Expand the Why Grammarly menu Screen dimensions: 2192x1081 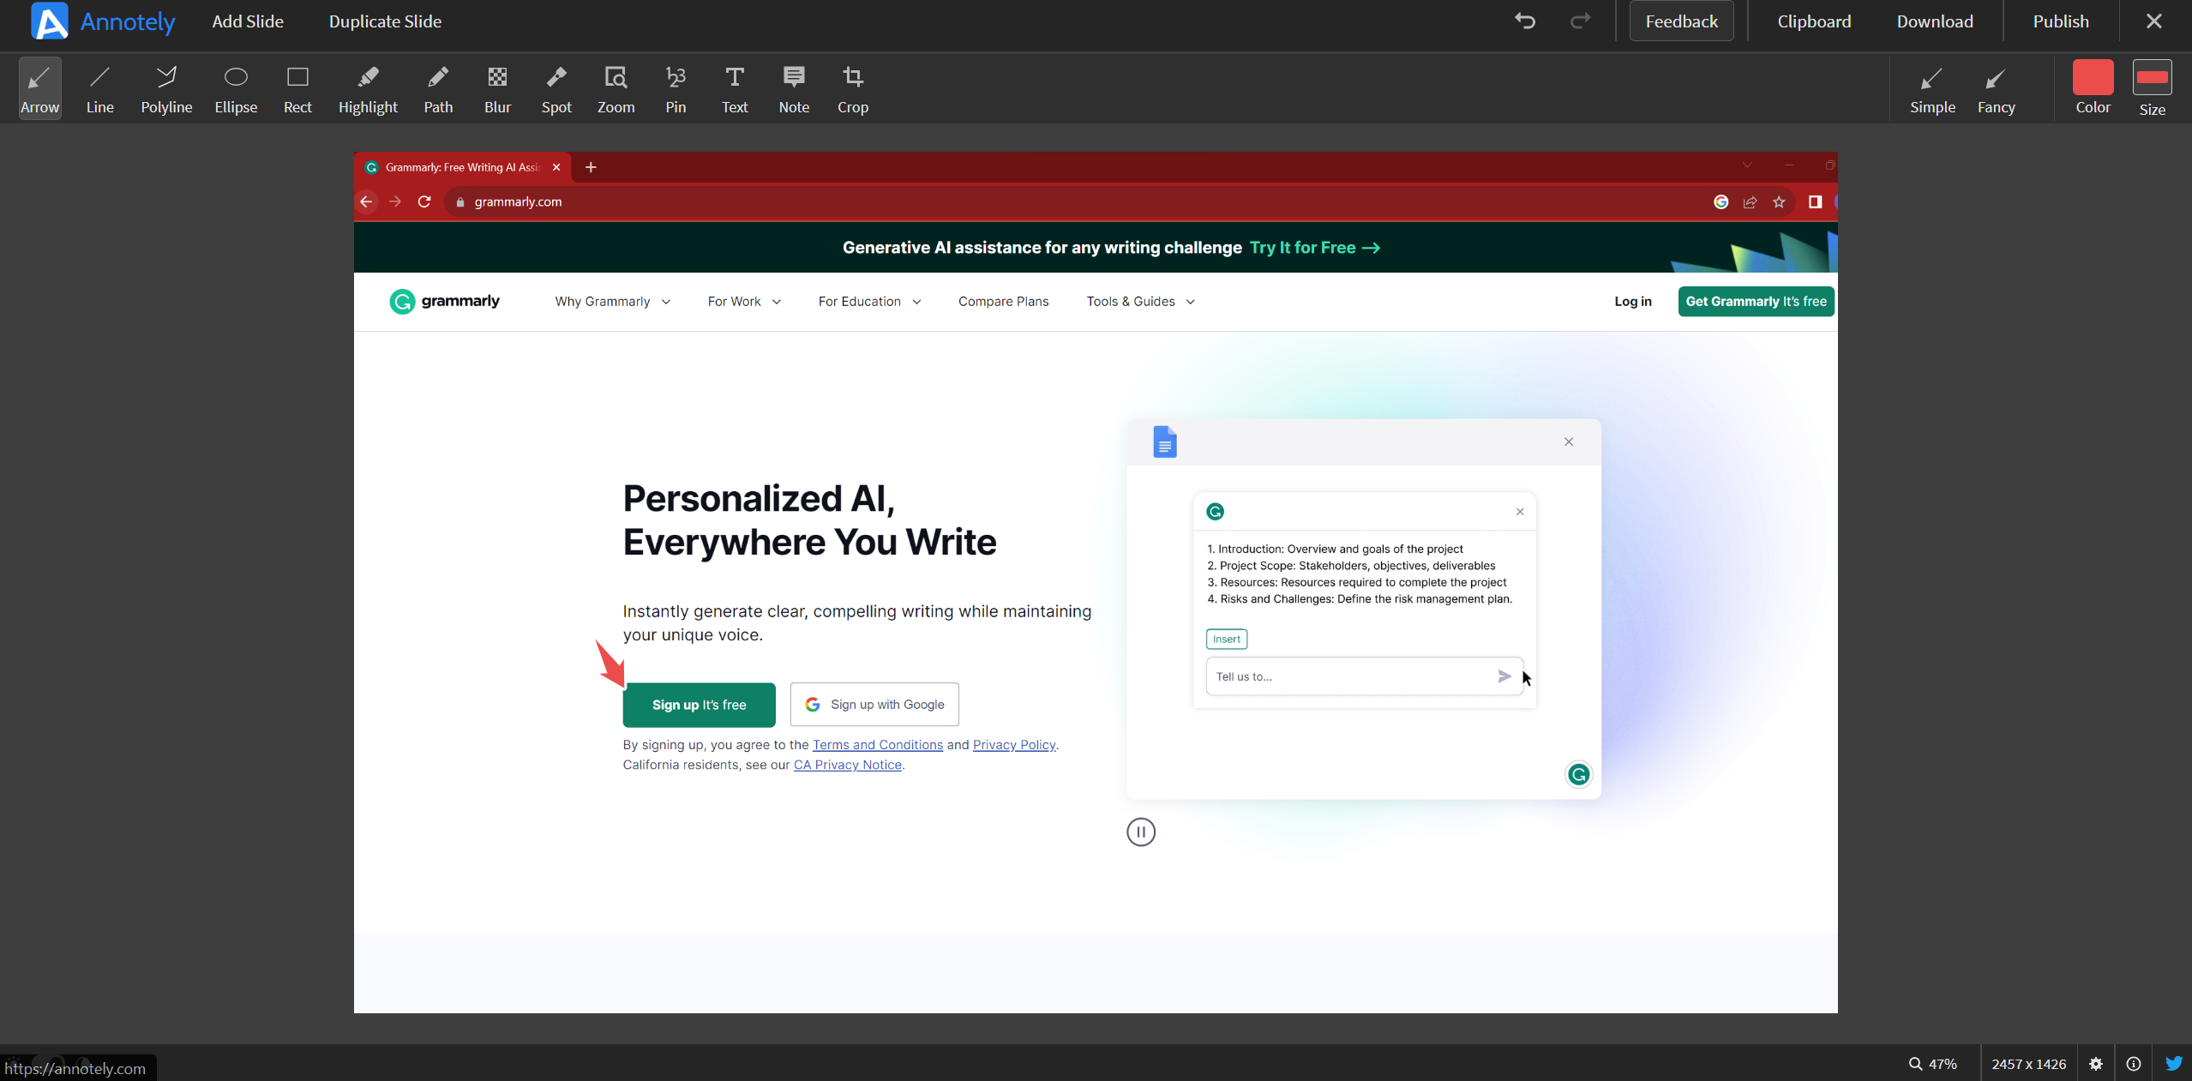click(x=612, y=302)
